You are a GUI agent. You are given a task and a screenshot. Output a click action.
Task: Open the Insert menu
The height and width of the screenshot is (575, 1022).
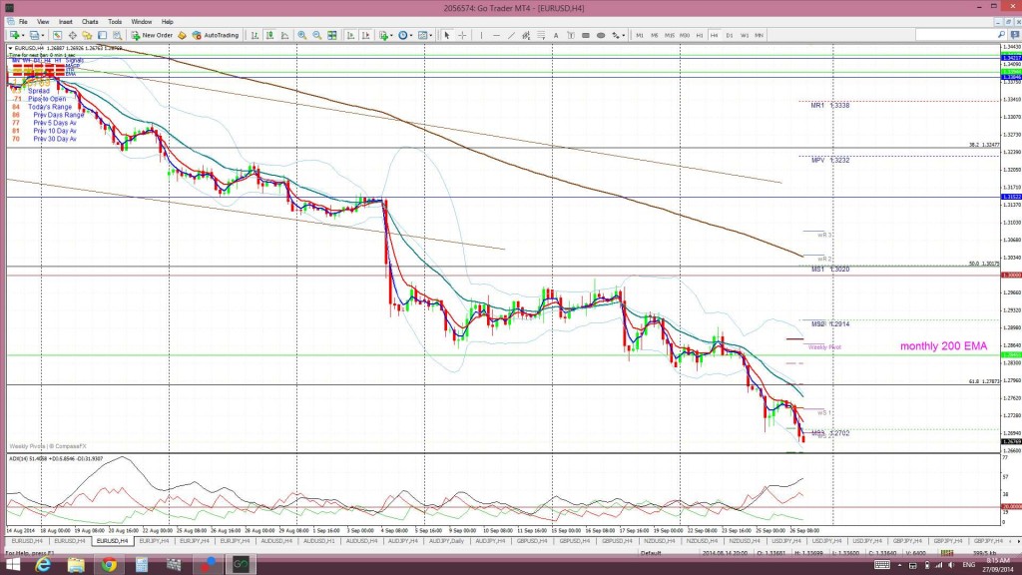coord(65,22)
